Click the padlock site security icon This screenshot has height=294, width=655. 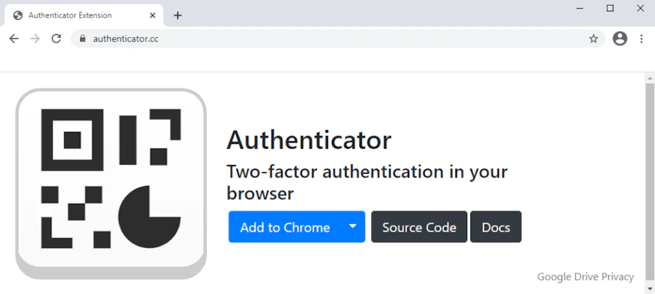tap(83, 39)
